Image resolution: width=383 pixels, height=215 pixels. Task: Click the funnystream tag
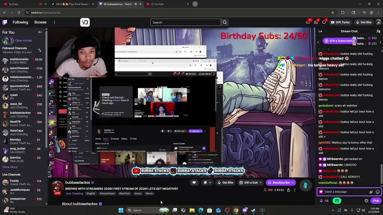pos(107,193)
